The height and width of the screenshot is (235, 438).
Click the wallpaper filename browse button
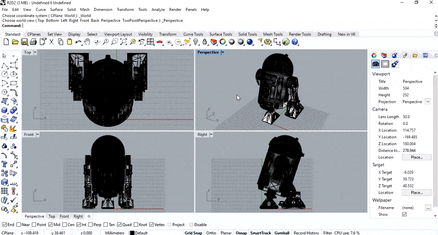[x=428, y=208]
